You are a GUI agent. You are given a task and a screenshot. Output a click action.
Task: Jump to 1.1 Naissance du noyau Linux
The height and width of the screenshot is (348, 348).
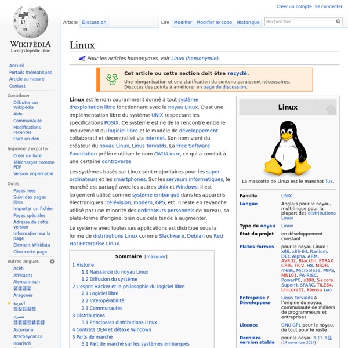point(115,272)
